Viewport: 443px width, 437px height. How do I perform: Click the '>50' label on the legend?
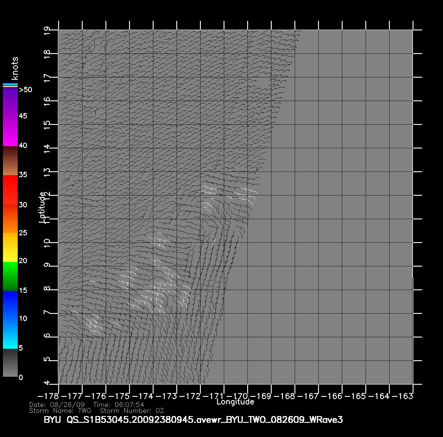point(25,90)
